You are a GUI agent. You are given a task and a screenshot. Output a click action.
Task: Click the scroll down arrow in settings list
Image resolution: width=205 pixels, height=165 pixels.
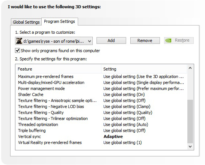pyautogui.click(x=190, y=147)
